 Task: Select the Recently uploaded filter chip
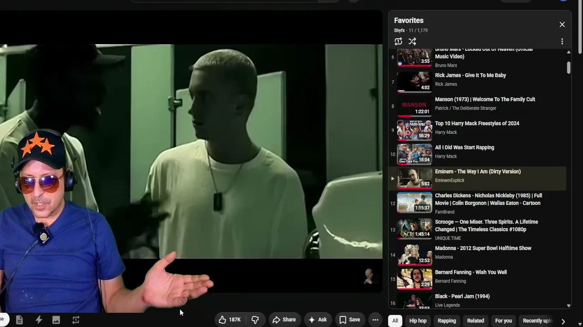(x=538, y=321)
